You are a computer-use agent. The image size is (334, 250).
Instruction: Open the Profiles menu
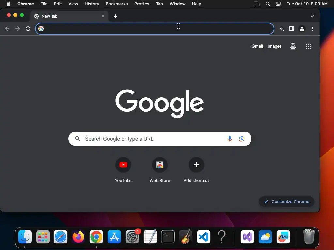142,4
